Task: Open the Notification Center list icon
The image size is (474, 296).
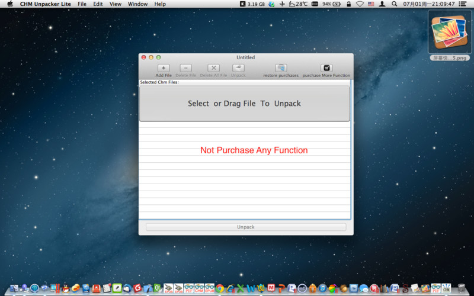Action: 462,4
